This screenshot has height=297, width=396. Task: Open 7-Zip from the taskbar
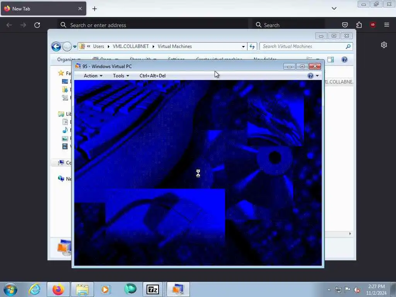coord(152,289)
